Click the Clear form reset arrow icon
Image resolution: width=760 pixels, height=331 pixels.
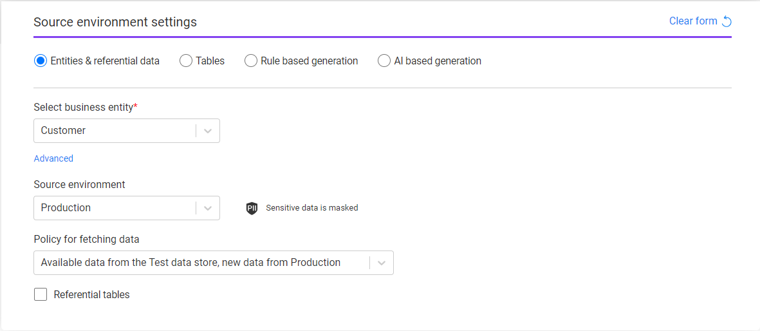click(727, 21)
